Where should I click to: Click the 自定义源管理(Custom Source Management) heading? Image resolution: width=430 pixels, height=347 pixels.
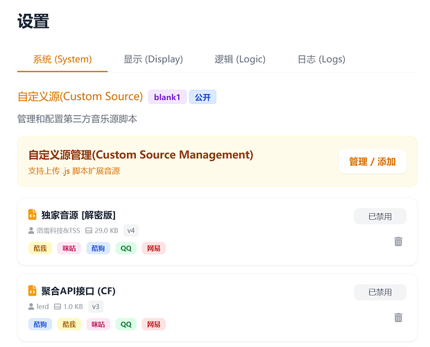click(x=141, y=155)
